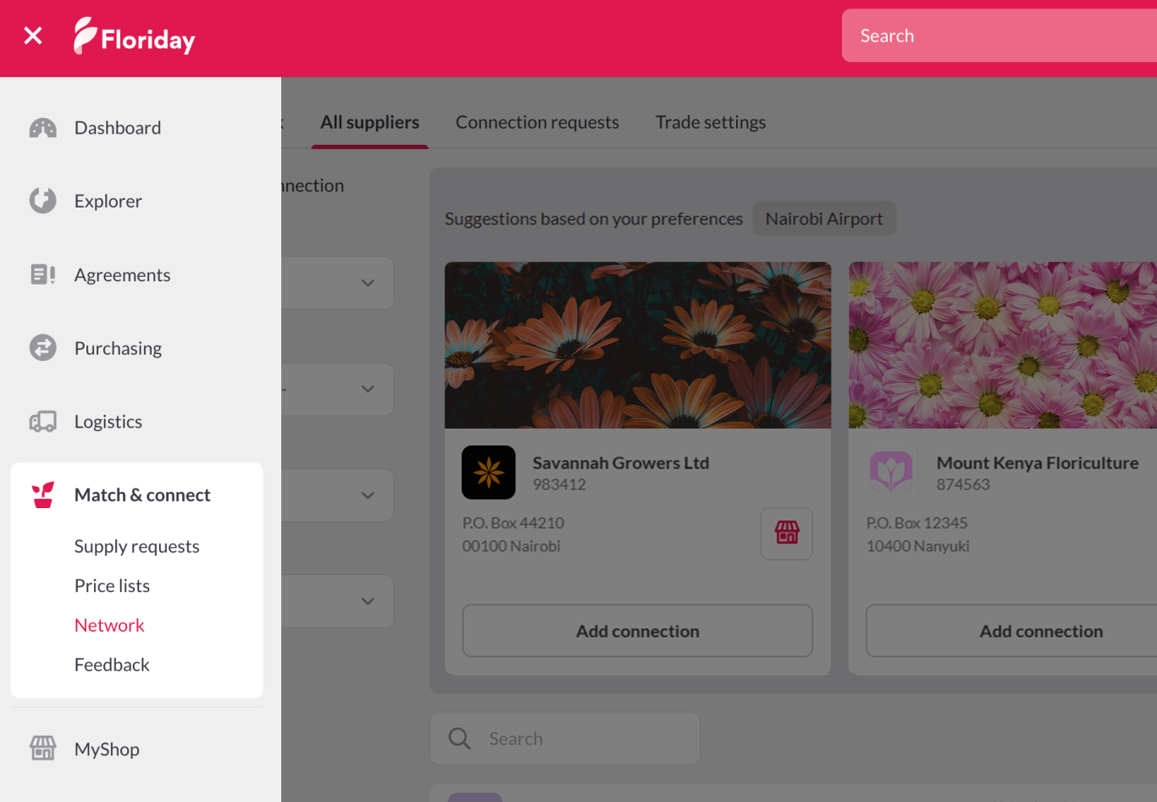Select Network in Match & connect

tap(109, 626)
